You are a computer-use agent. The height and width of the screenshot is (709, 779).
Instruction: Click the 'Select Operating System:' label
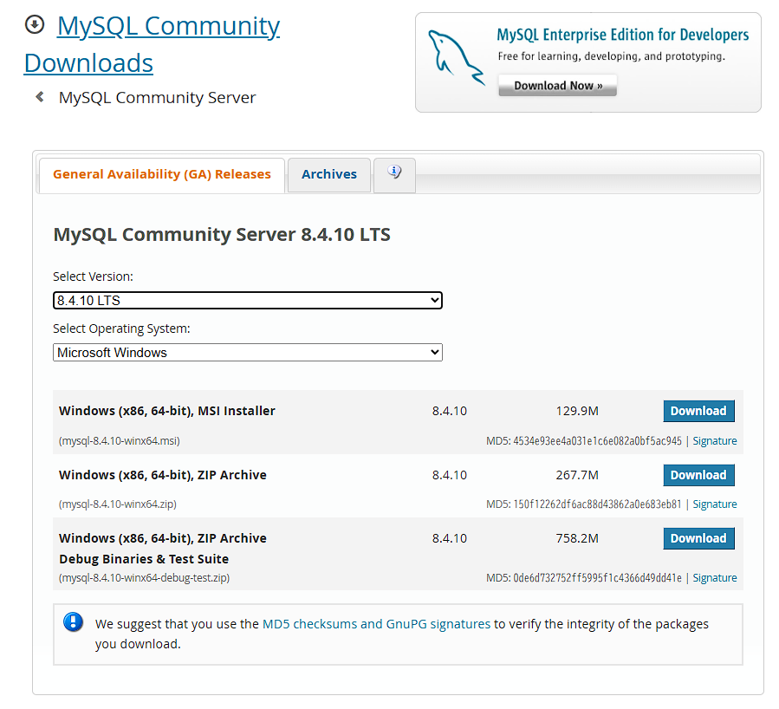(x=121, y=328)
